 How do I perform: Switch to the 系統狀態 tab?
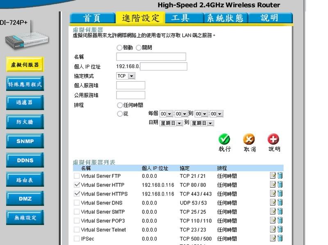point(225,18)
